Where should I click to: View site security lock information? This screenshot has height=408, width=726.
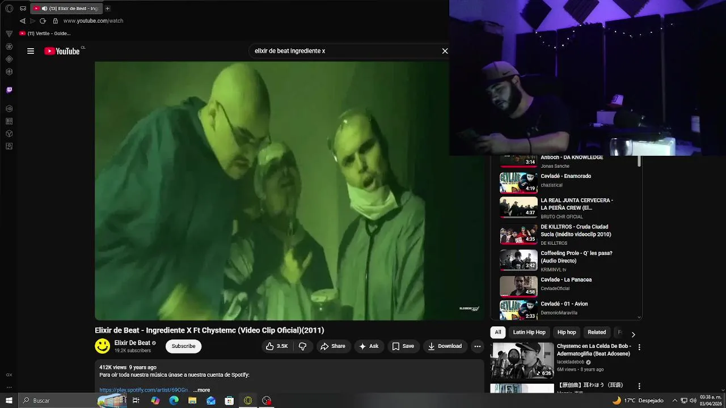click(x=55, y=21)
